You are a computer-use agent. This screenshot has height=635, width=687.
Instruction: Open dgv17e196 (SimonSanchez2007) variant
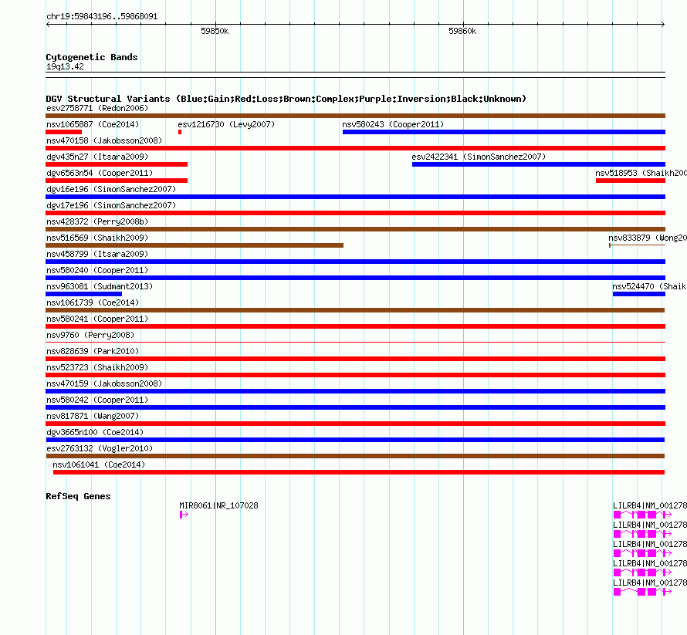click(x=111, y=205)
